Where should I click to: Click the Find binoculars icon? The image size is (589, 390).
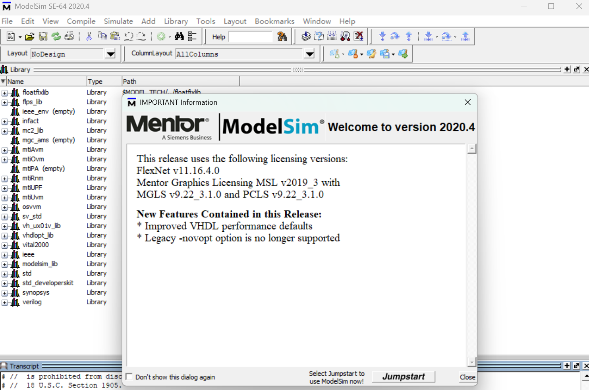[x=180, y=37]
